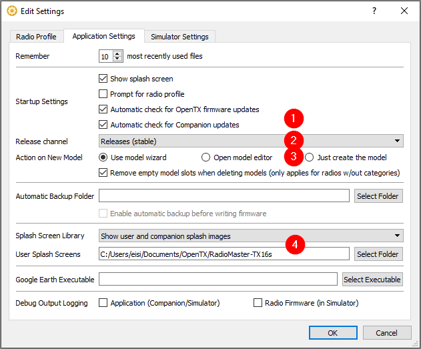Switch to the Radio Profile tab
This screenshot has height=349, width=421.
tap(36, 37)
